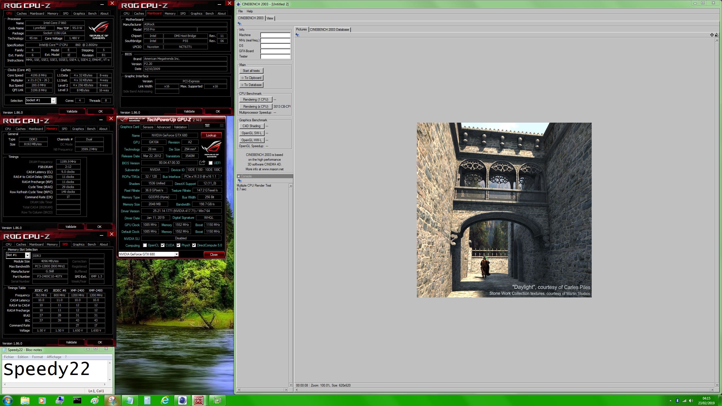
Task: Switch to the Notepad taskbar icon
Action: [130, 400]
